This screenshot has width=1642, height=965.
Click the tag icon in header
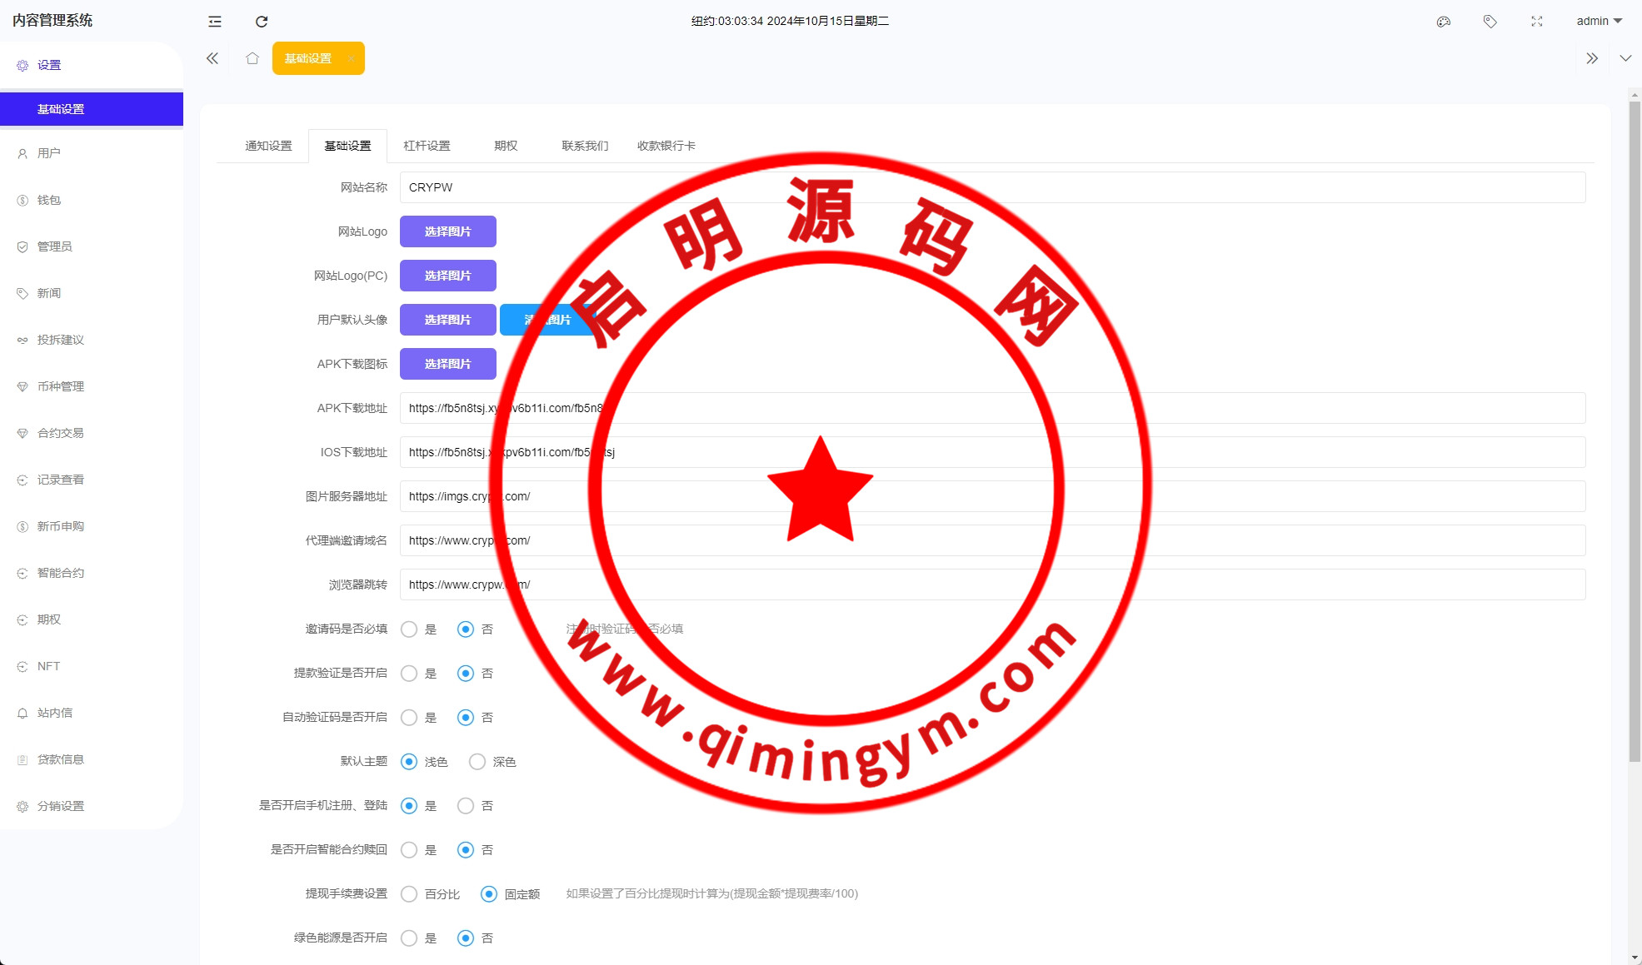click(x=1490, y=22)
